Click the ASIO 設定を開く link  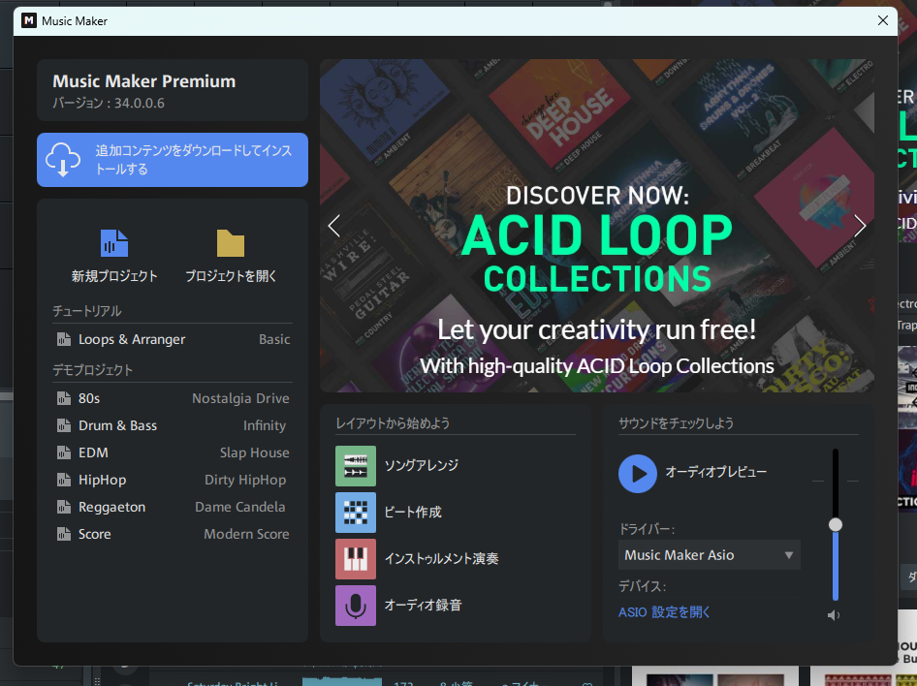click(x=665, y=612)
